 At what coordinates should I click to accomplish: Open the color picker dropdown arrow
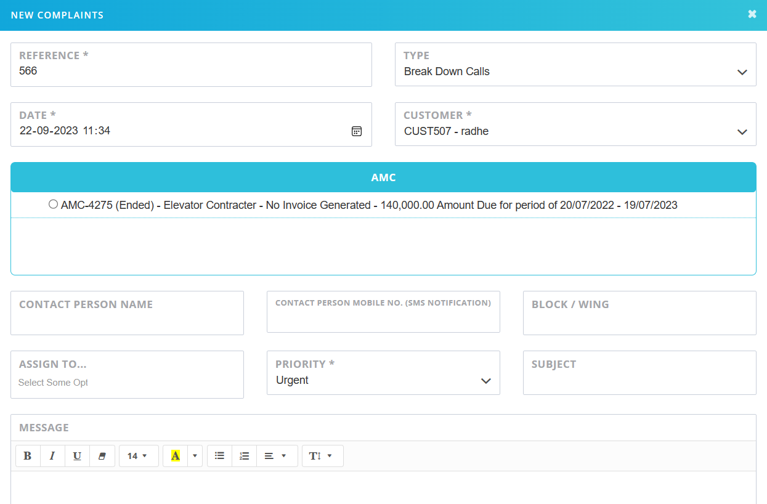pos(195,456)
